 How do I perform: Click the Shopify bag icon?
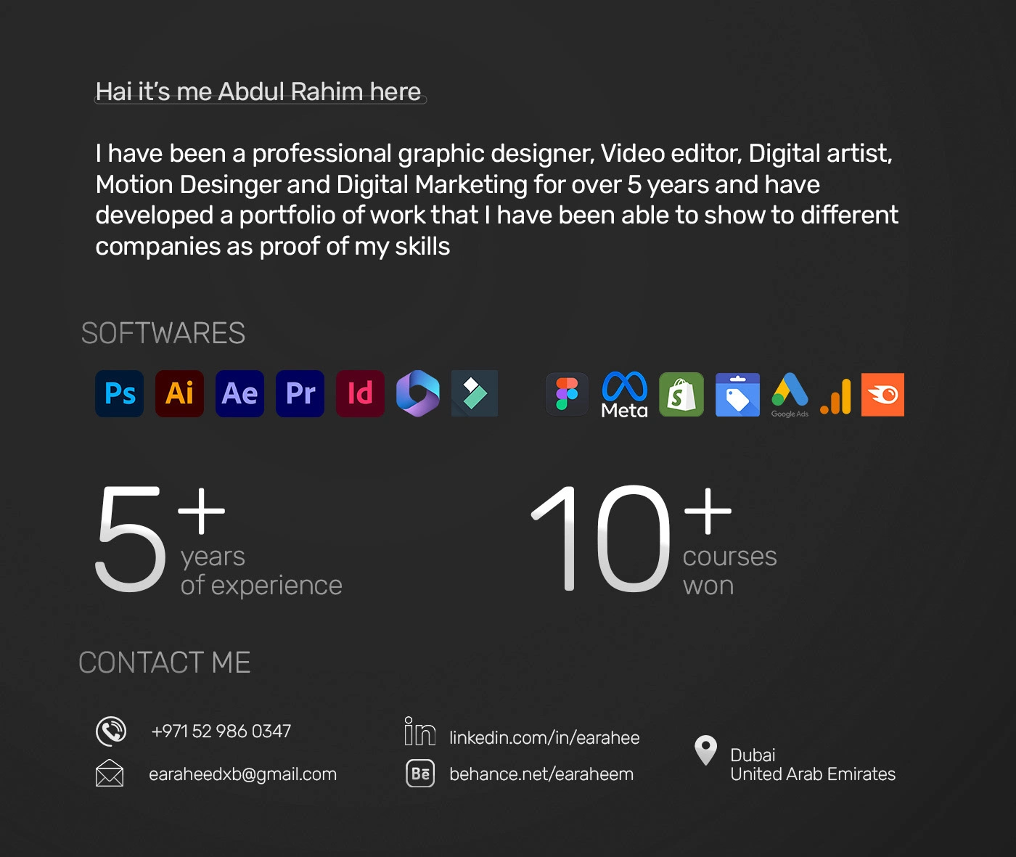(x=681, y=394)
